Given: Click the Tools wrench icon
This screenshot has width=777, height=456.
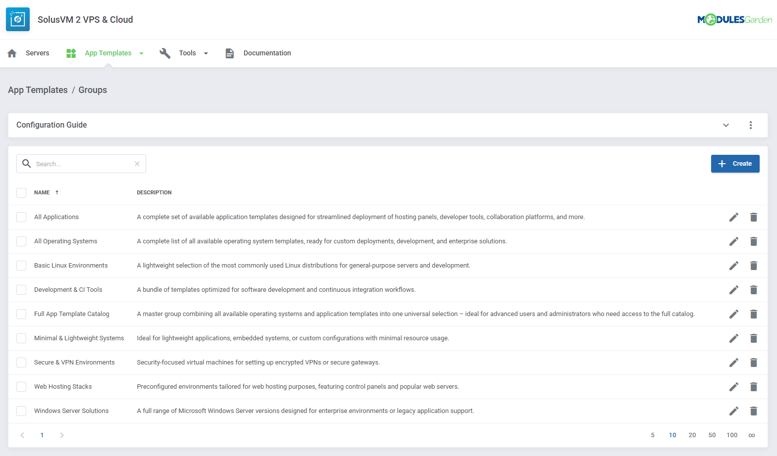Looking at the screenshot, I should [165, 53].
